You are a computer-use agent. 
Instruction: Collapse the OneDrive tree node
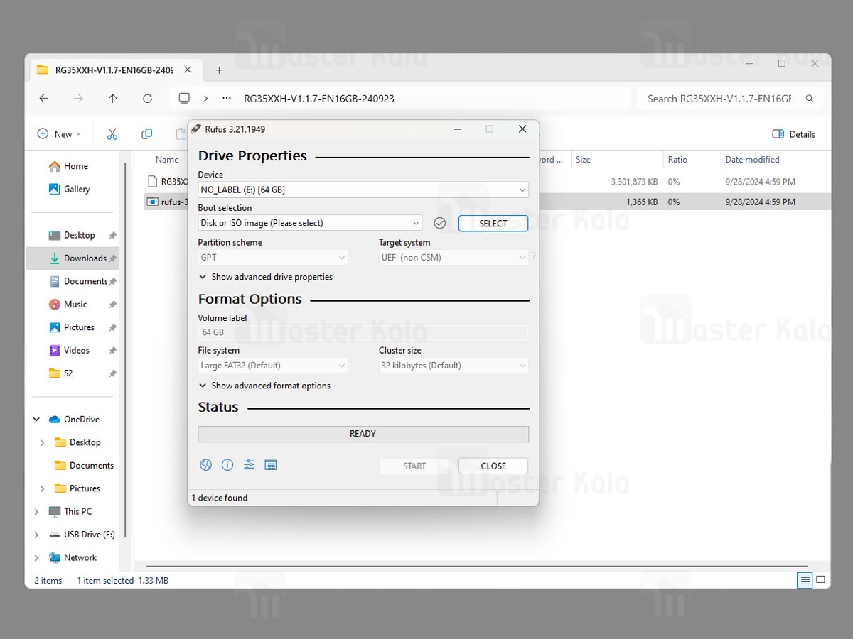[37, 420]
